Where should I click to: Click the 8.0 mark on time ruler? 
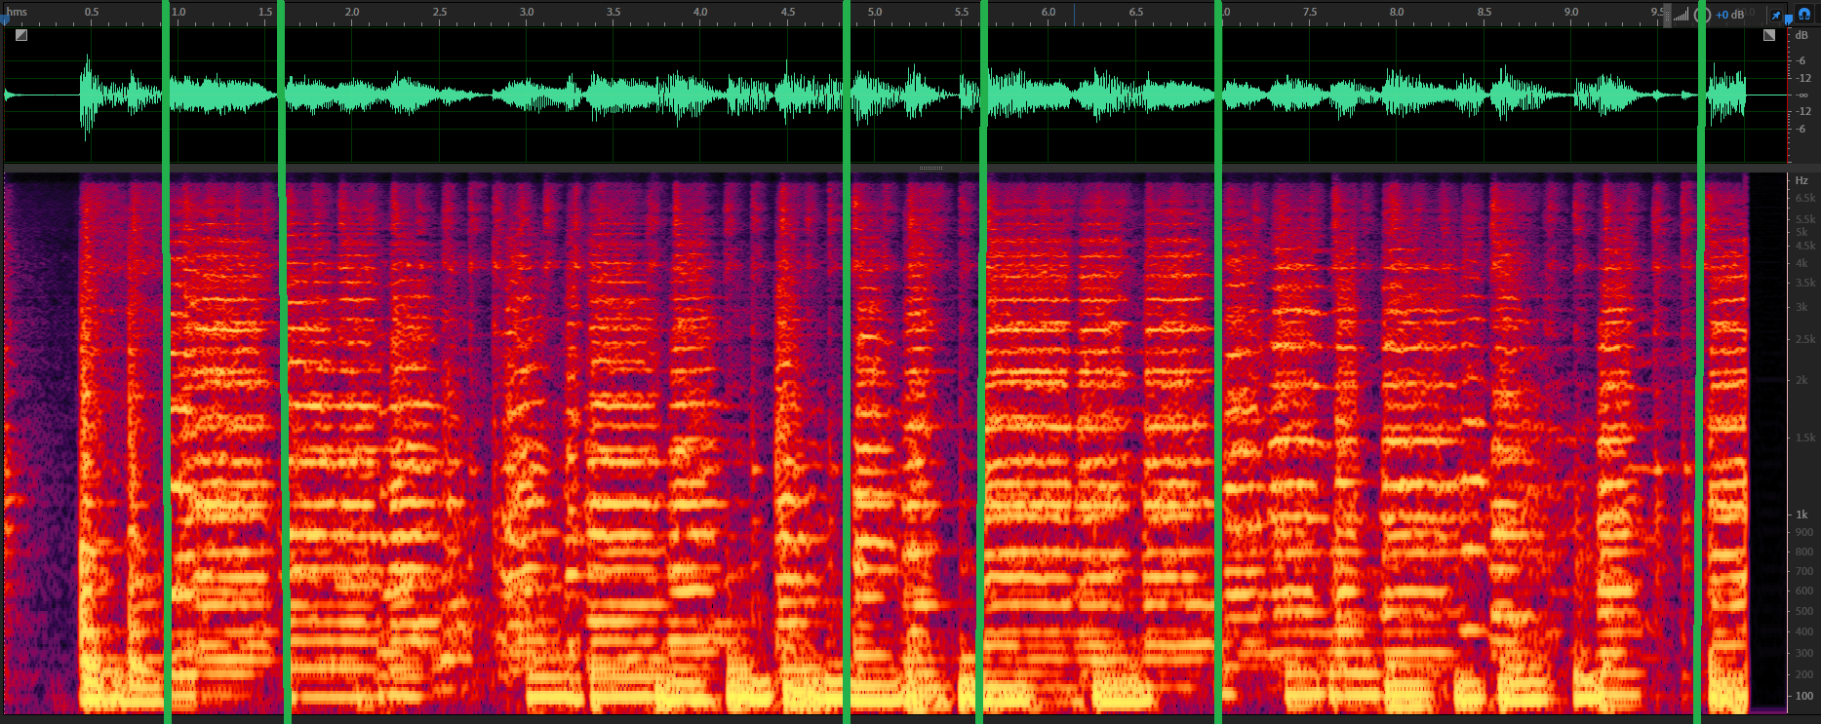coord(1397,12)
